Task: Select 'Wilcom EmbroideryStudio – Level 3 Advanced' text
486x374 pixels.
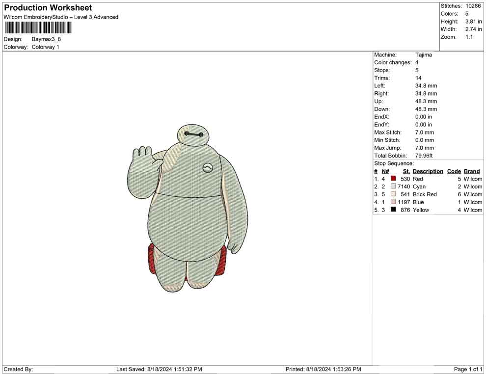Action: (61, 17)
